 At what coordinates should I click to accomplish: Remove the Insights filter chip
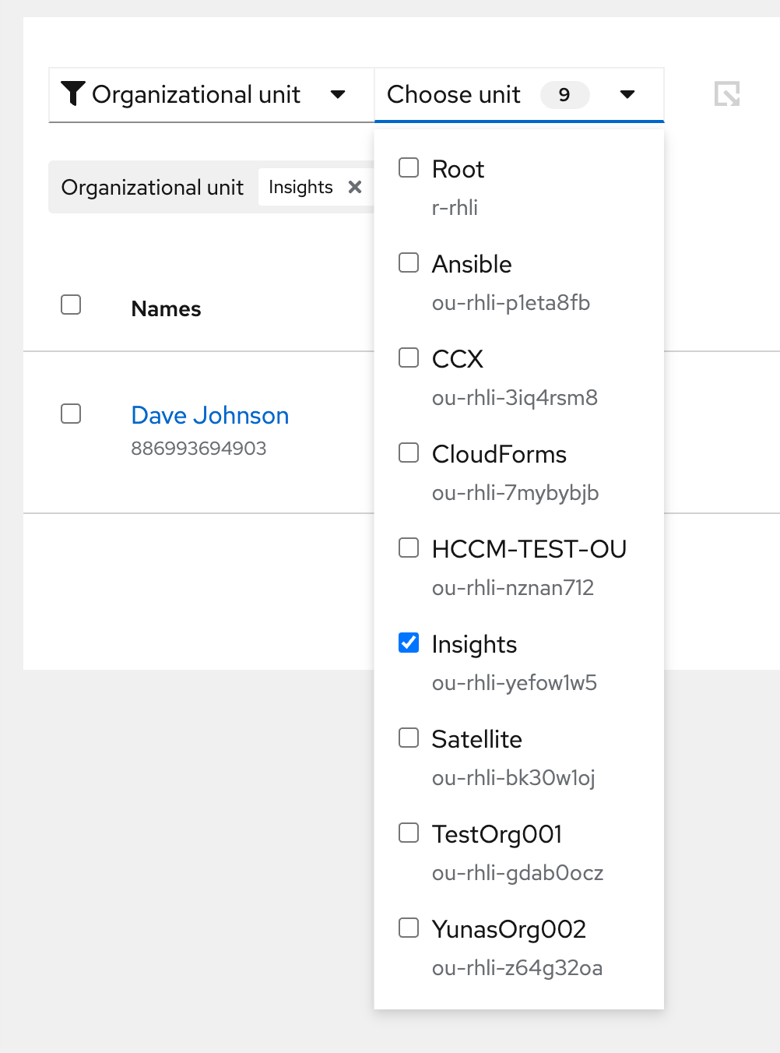pos(355,187)
